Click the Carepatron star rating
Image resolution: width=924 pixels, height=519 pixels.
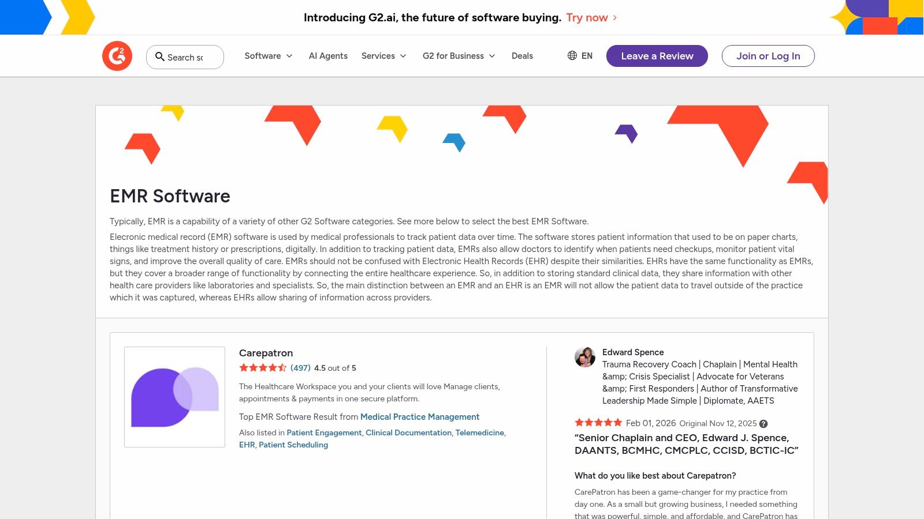[x=263, y=368]
